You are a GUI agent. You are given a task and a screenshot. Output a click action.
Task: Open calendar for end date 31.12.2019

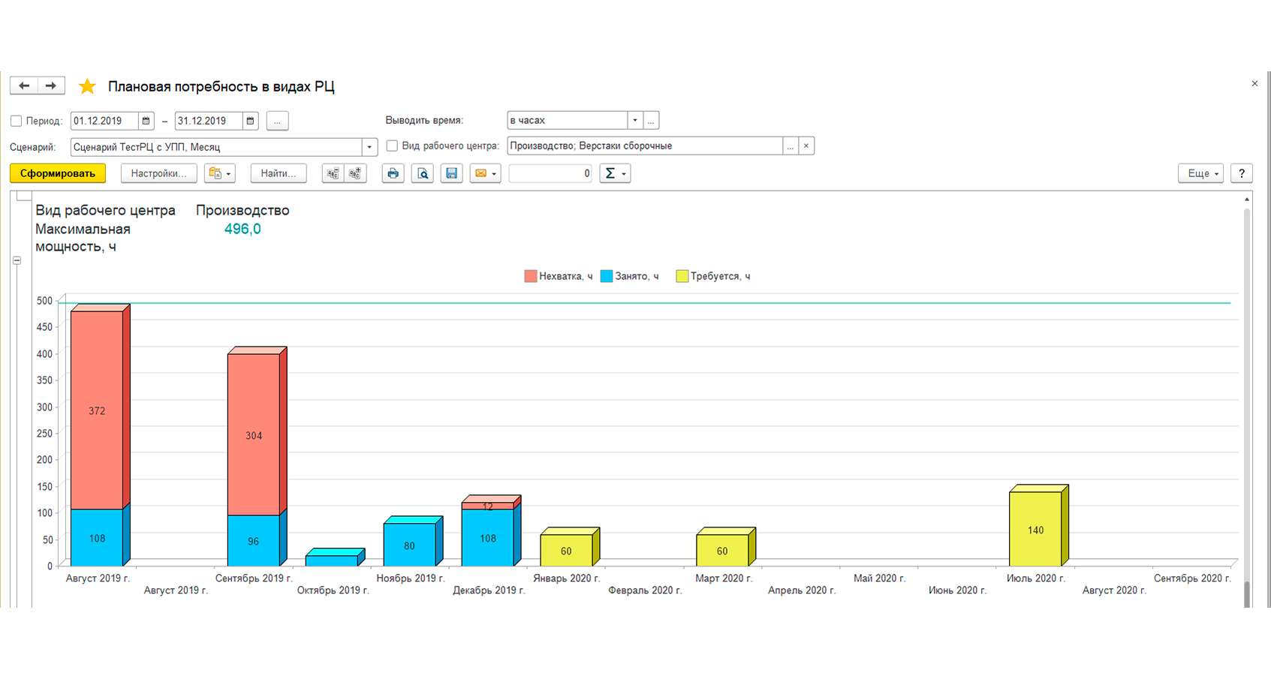click(x=250, y=121)
